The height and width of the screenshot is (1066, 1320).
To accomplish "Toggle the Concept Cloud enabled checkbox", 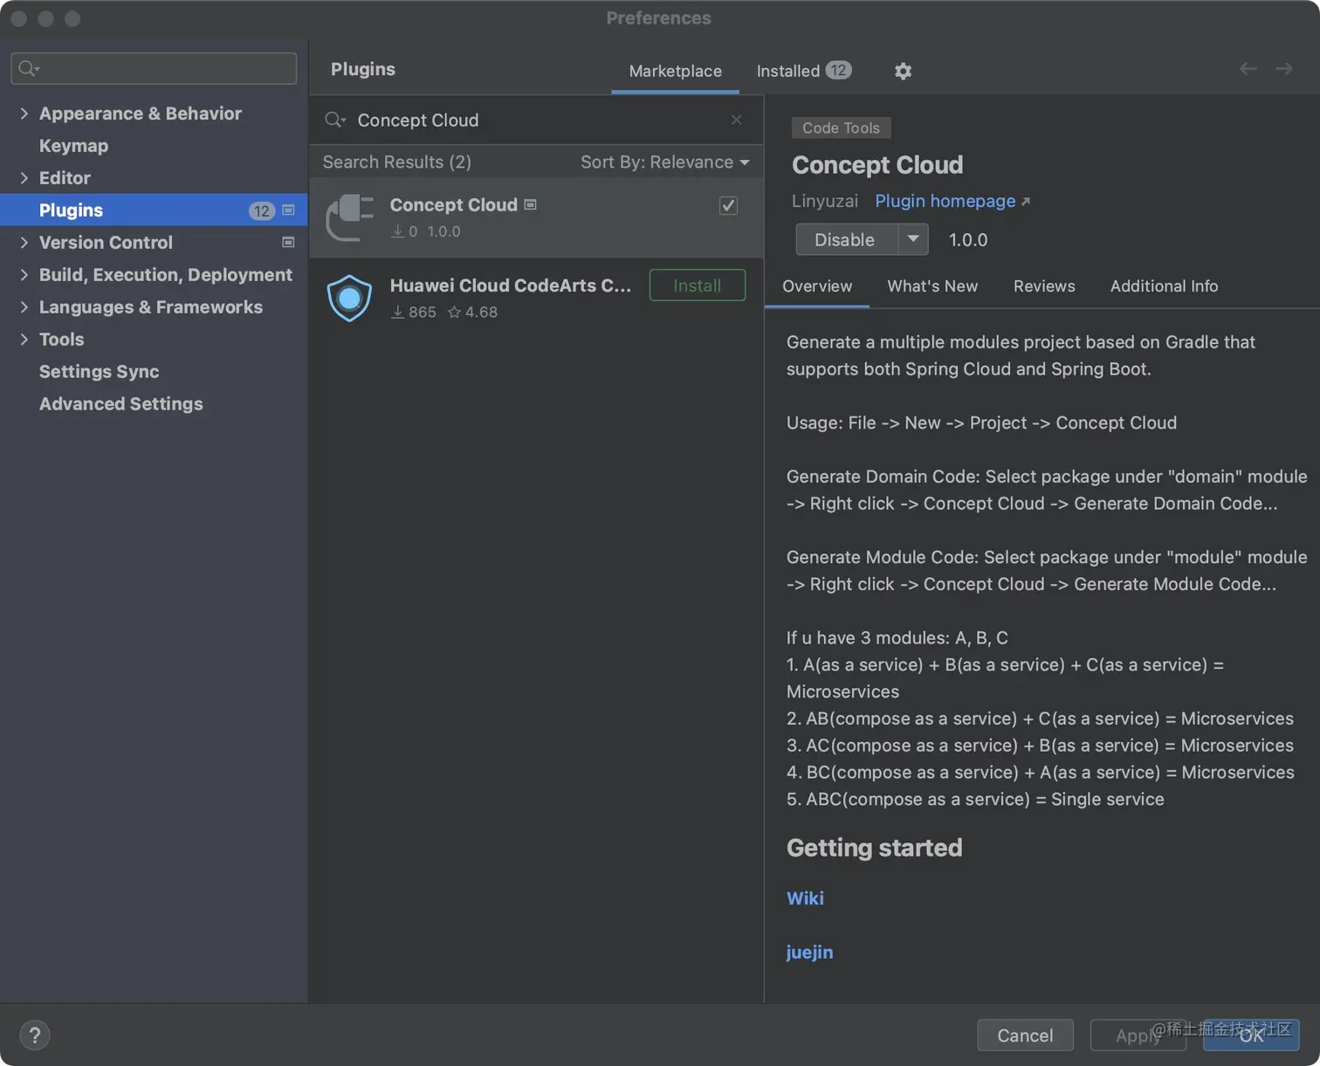I will pos(728,205).
